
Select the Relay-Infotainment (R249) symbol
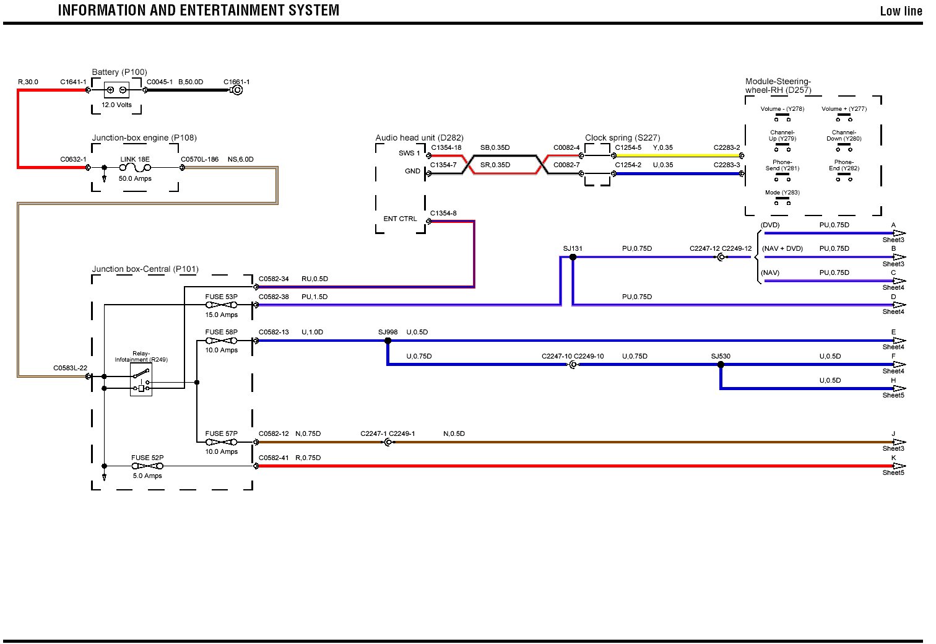[x=141, y=380]
